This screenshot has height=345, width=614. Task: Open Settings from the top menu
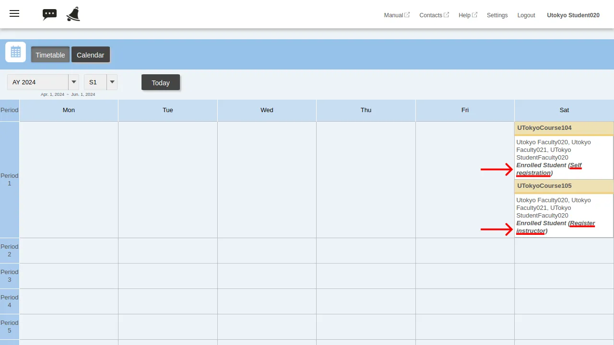click(497, 15)
